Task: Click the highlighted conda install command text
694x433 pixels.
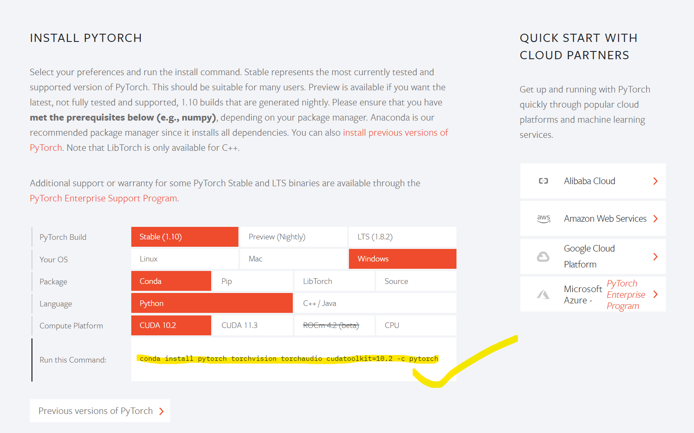Action: (289, 359)
